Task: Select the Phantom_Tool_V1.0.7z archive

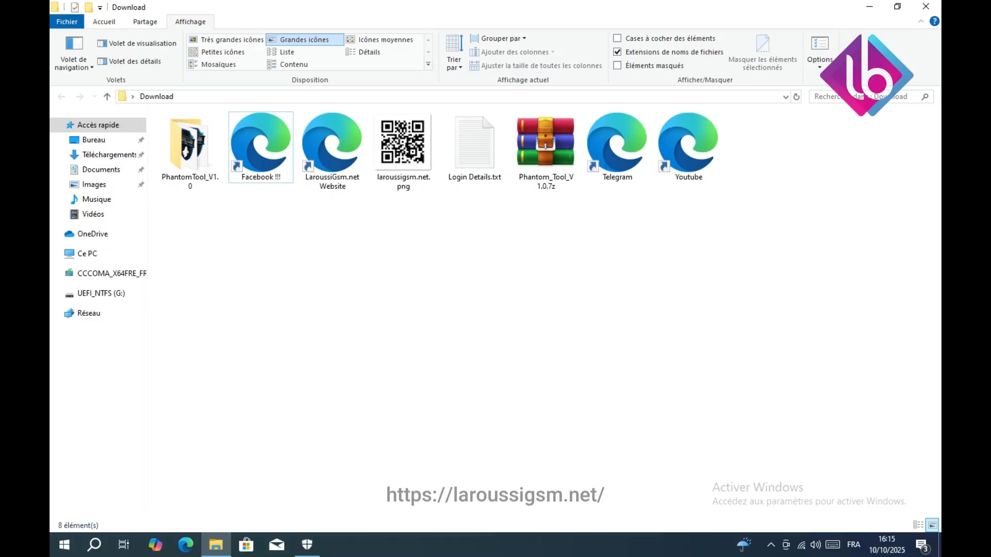Action: click(x=546, y=142)
